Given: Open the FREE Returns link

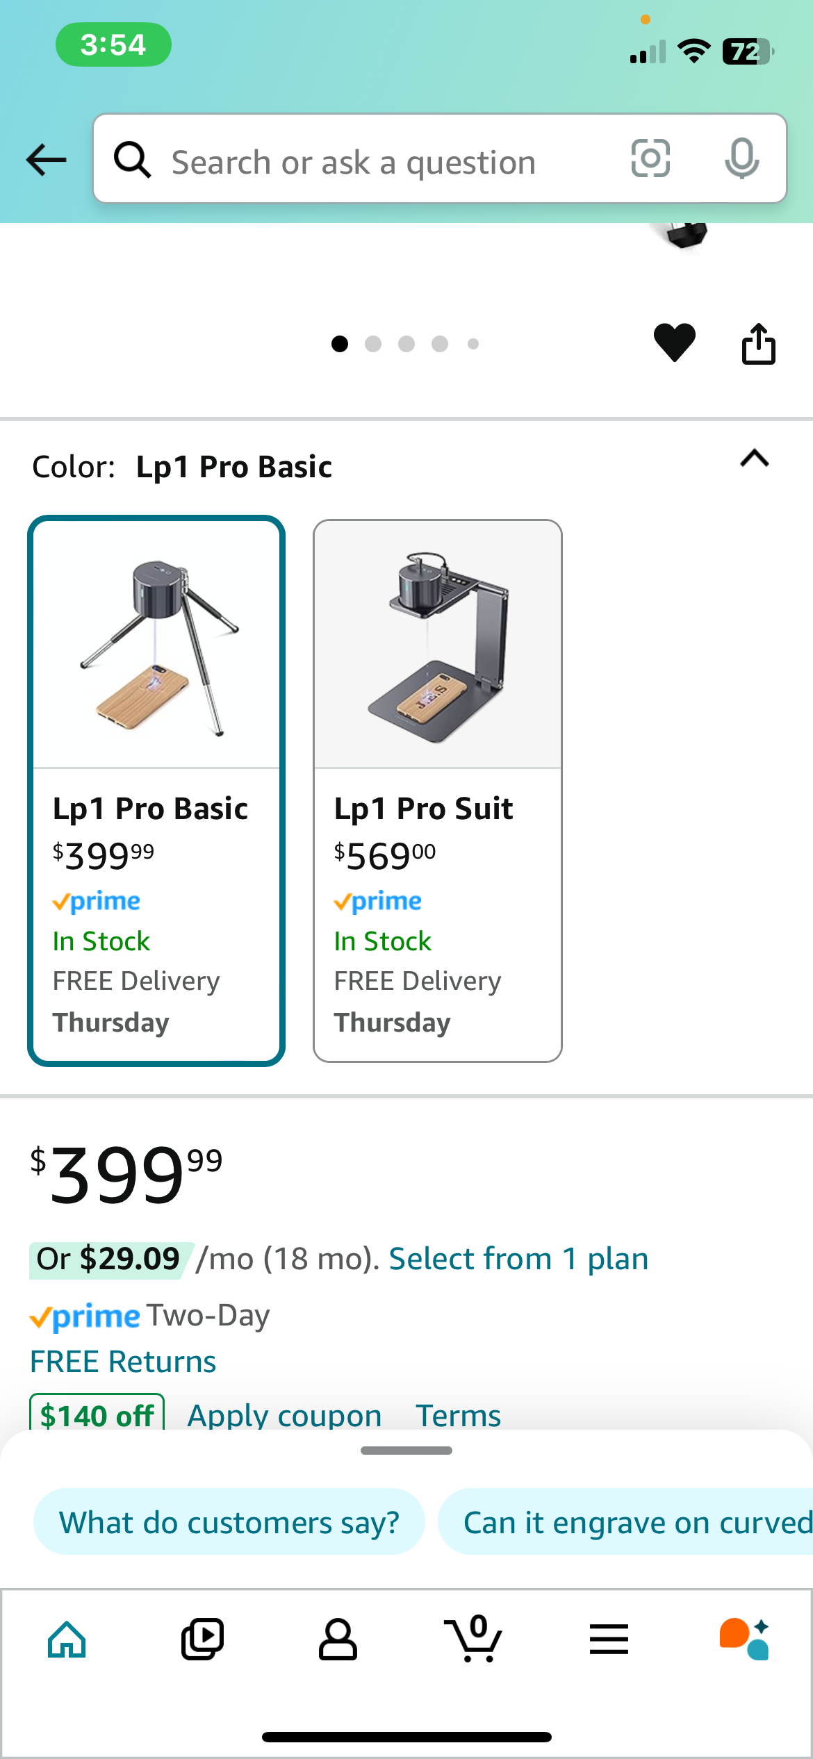Looking at the screenshot, I should click(123, 1362).
